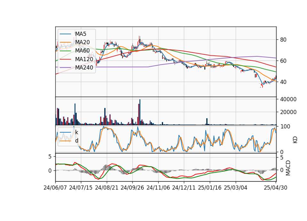Click the tallest volume bar near 24/09/26
The width and height of the screenshot is (307, 221).
(140, 112)
